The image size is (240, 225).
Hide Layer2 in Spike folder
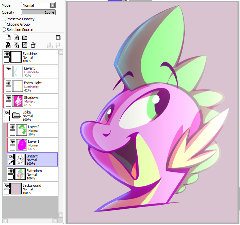point(12,127)
